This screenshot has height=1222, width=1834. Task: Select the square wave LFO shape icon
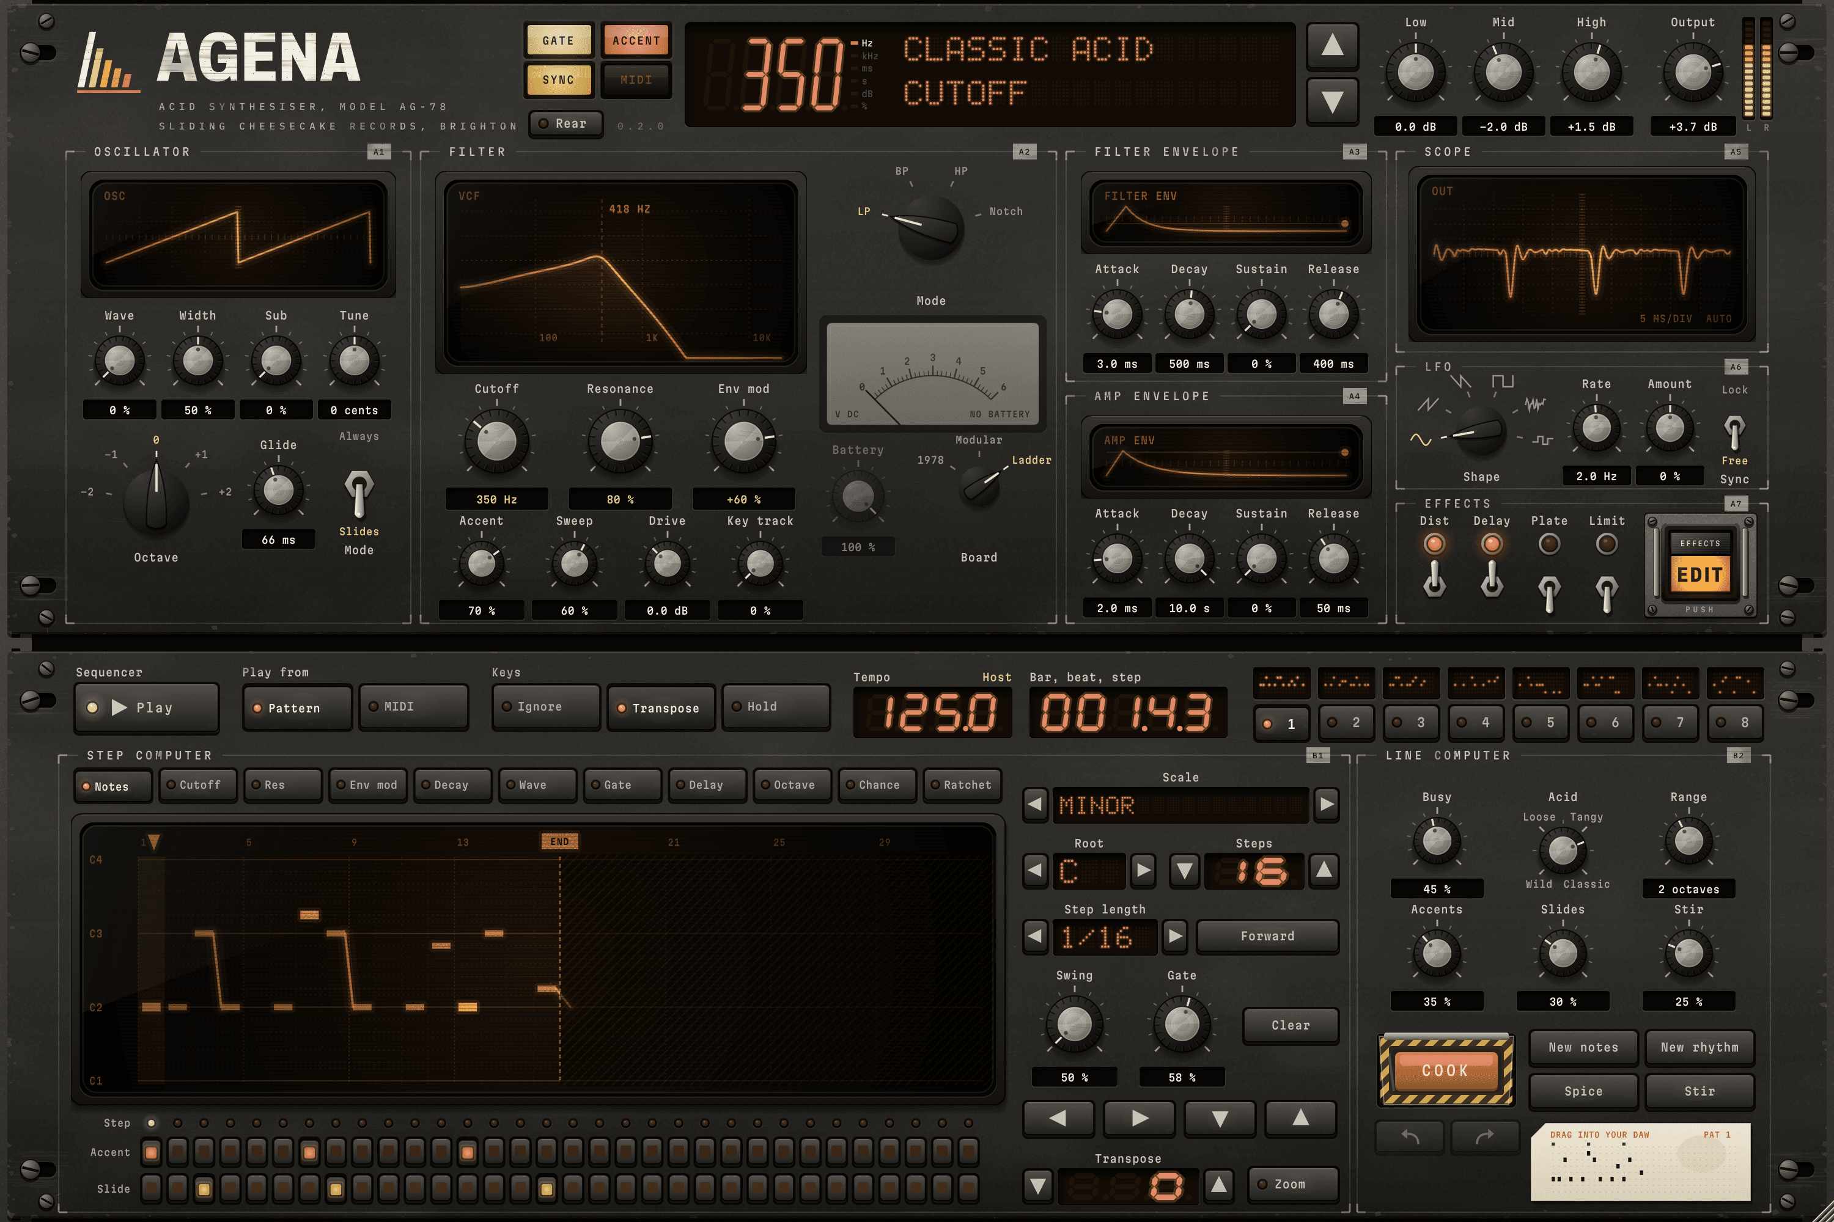pyautogui.click(x=1502, y=381)
